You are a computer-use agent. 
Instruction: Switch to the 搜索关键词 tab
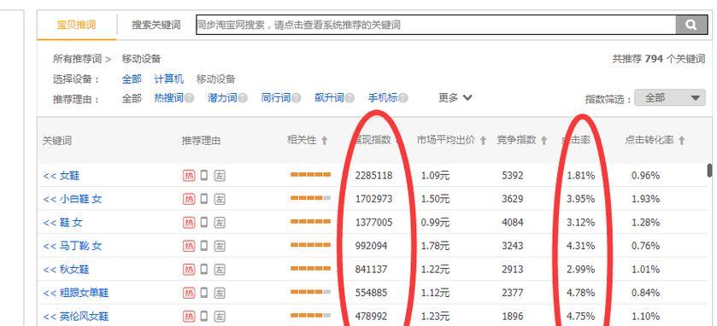[x=156, y=25]
